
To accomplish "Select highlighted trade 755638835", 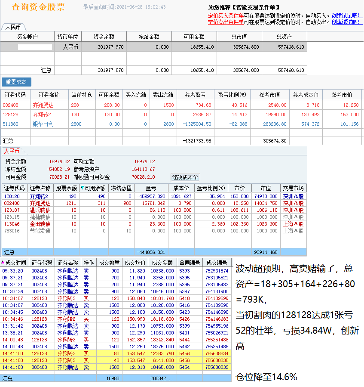I will point(116,361).
